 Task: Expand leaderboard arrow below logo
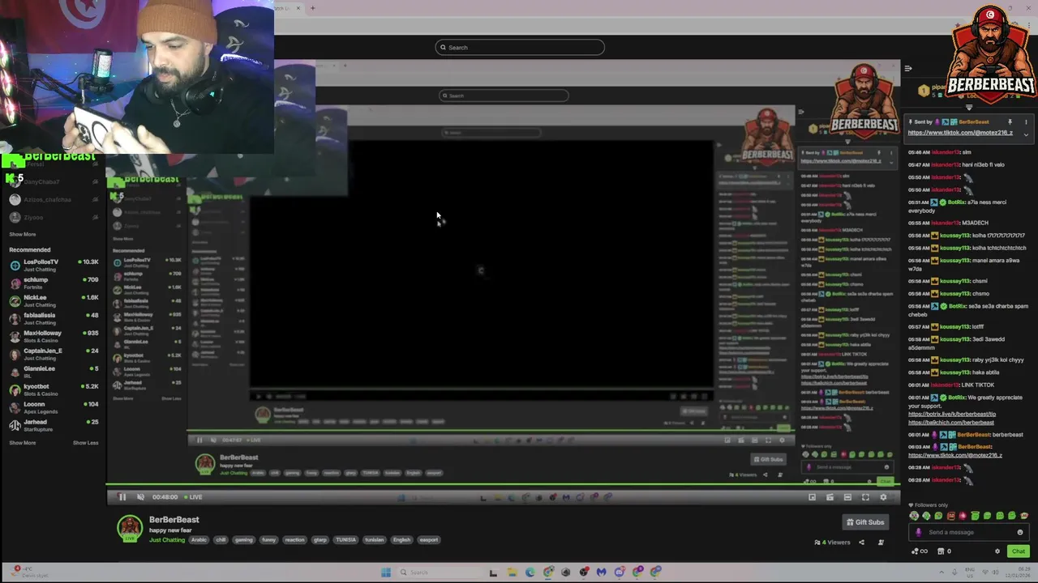click(969, 108)
